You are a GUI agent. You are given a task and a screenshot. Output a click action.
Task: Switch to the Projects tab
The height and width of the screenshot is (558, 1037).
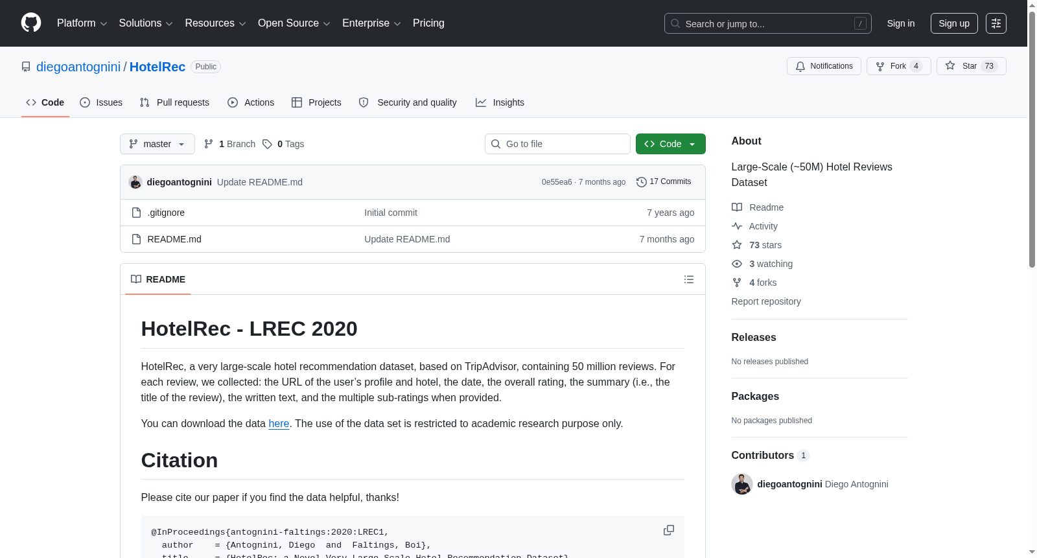coord(316,102)
